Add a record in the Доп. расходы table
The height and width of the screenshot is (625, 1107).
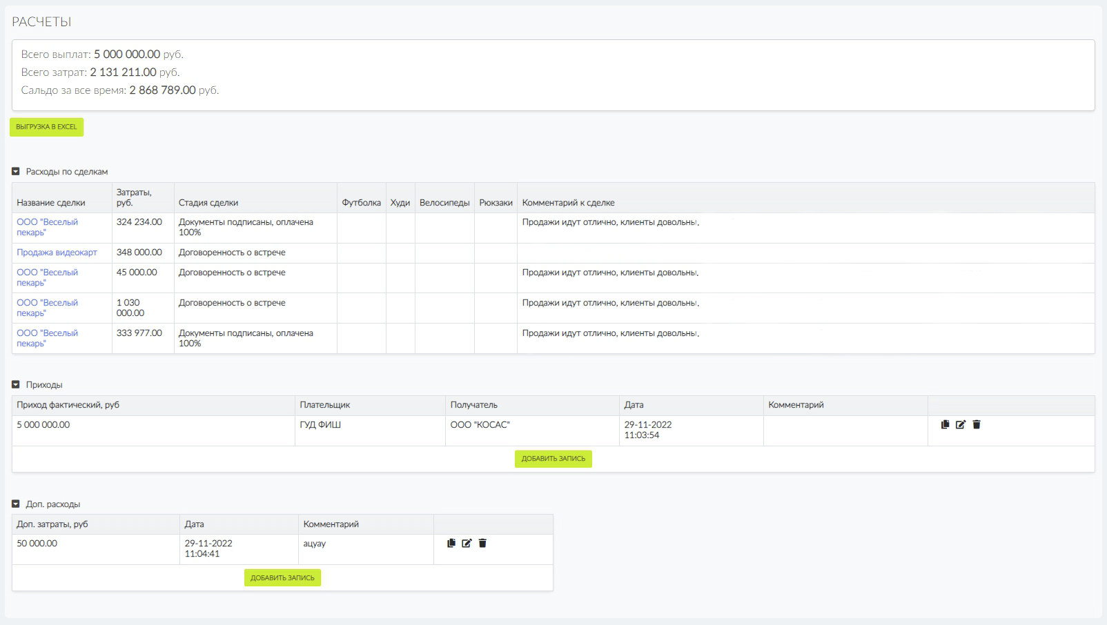282,578
